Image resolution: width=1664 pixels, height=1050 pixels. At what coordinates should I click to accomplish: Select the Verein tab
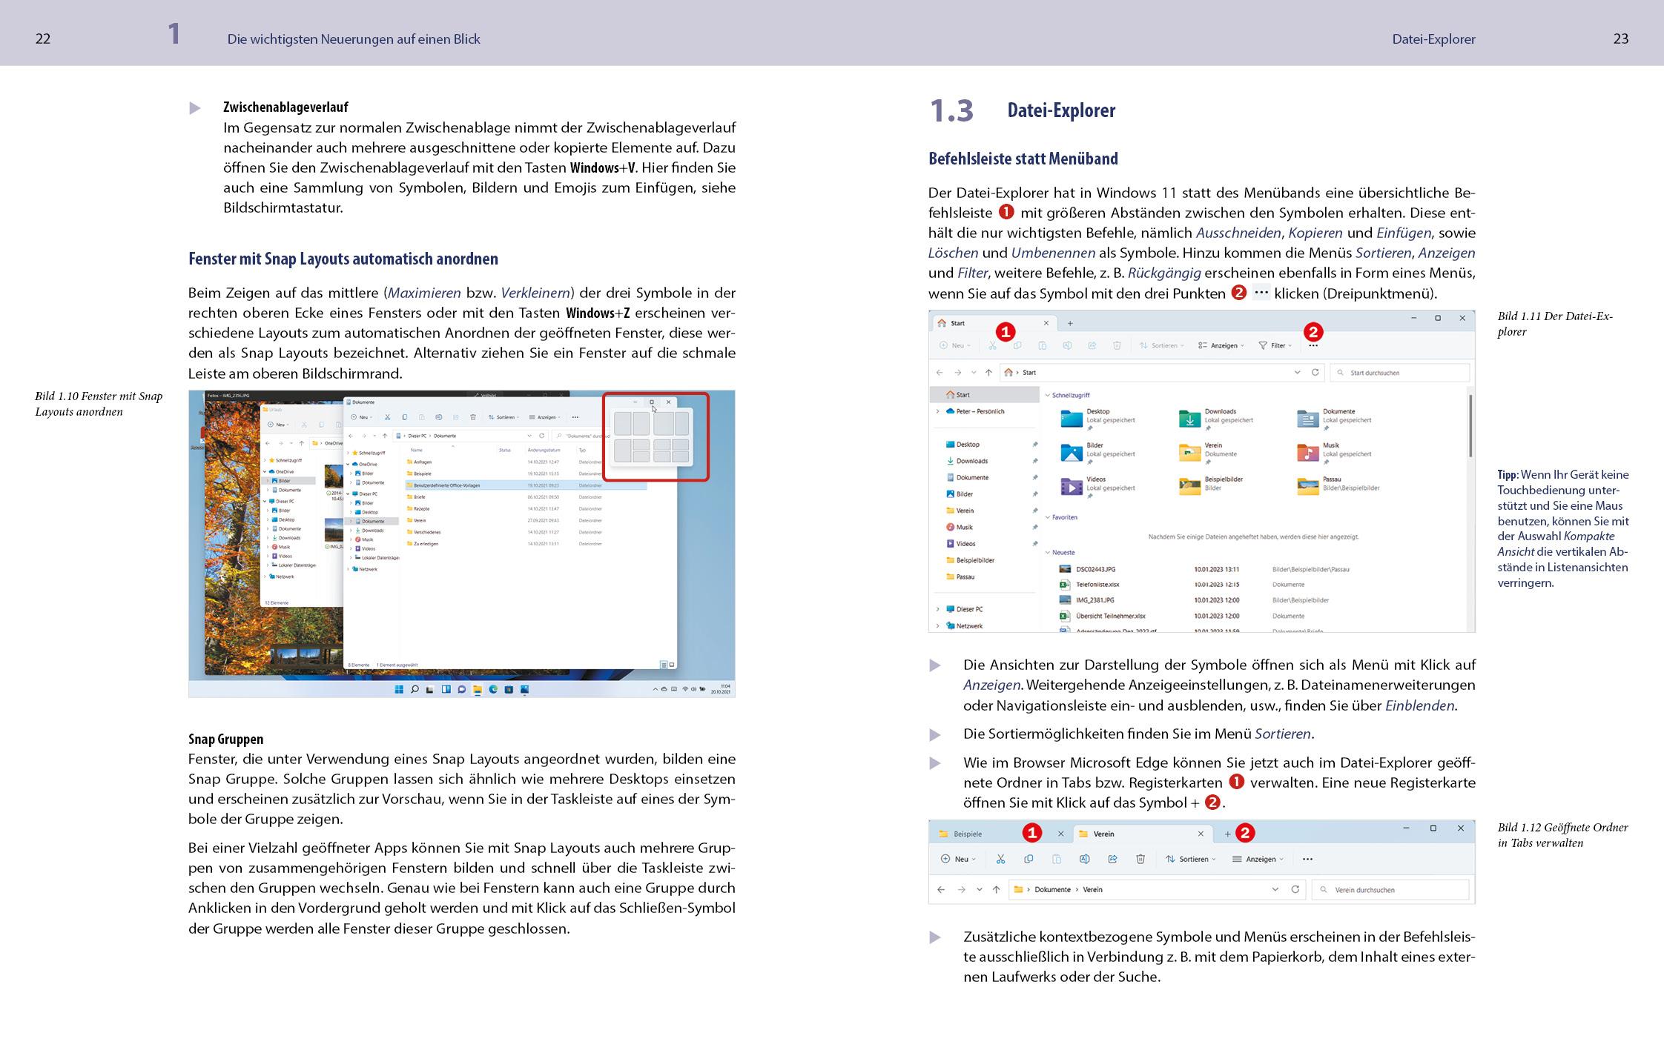click(1103, 834)
